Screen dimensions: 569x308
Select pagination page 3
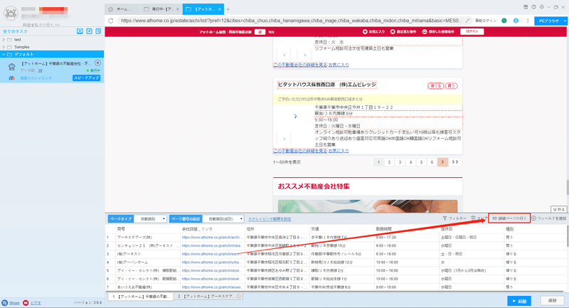tap(400, 162)
